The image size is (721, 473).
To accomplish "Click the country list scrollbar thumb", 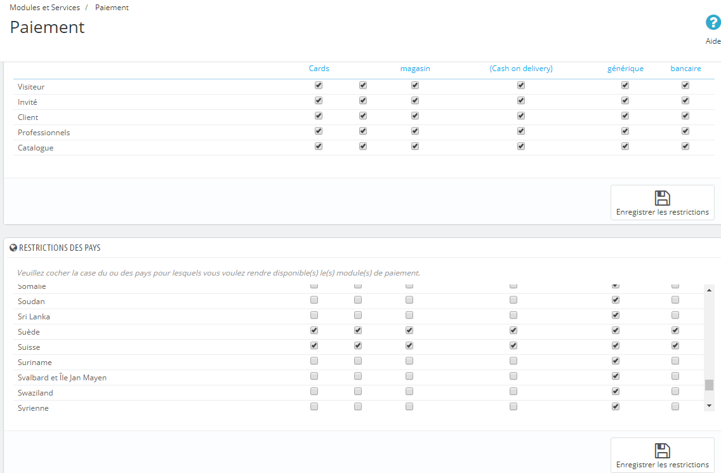I will (x=709, y=385).
